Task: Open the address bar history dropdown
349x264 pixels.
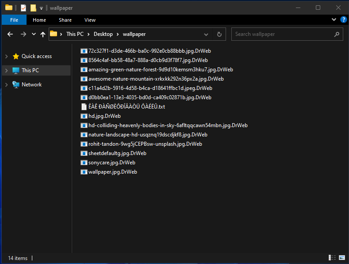Action: coord(206,35)
